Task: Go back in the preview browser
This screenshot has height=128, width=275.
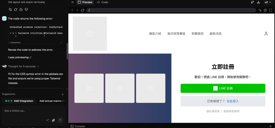Action: tap(72, 10)
